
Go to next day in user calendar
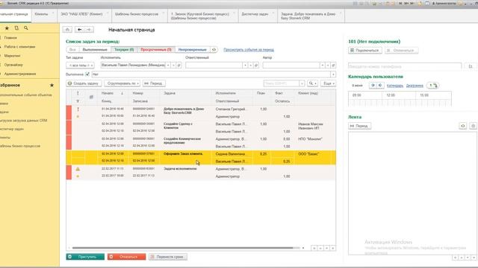(x=380, y=86)
